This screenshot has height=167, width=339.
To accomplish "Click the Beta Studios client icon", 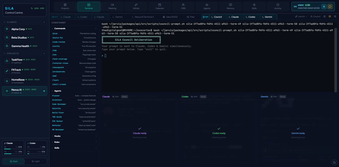I will click(7, 37).
